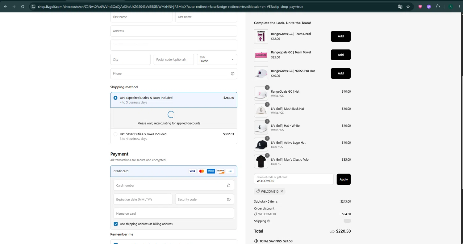This screenshot has height=244, width=463.
Task: Open the State dropdown showing Falcón
Action: pos(217,59)
